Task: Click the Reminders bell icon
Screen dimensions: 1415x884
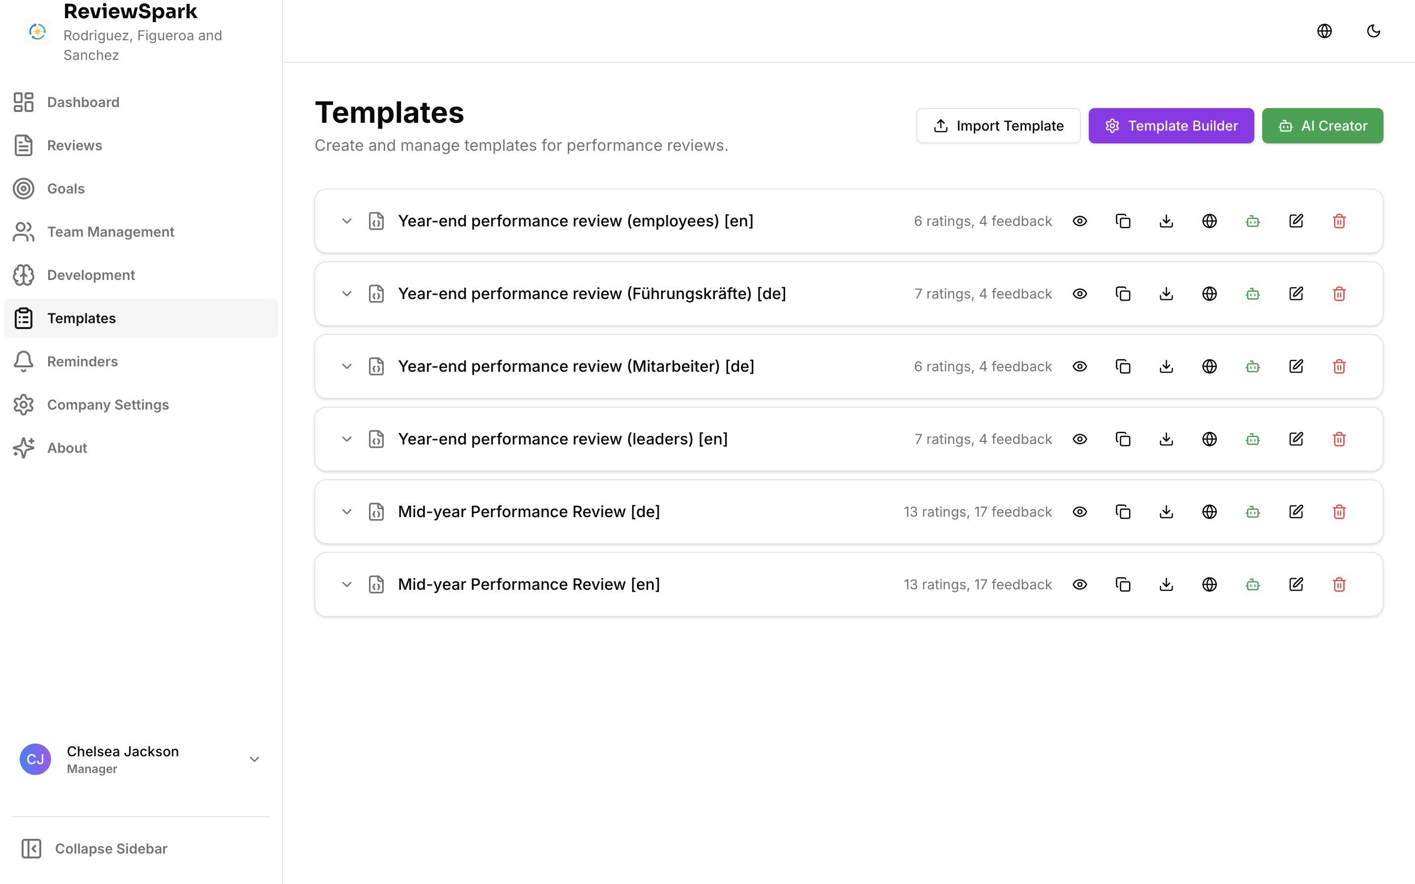Action: 24,361
